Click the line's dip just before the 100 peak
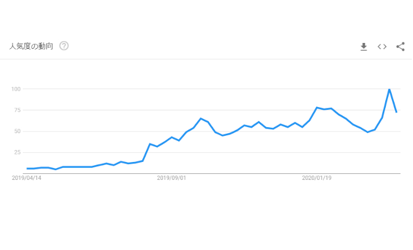Viewport: 413px width, 250px height. point(368,132)
